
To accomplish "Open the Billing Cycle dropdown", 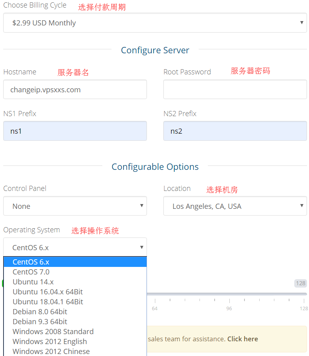I will coord(155,23).
